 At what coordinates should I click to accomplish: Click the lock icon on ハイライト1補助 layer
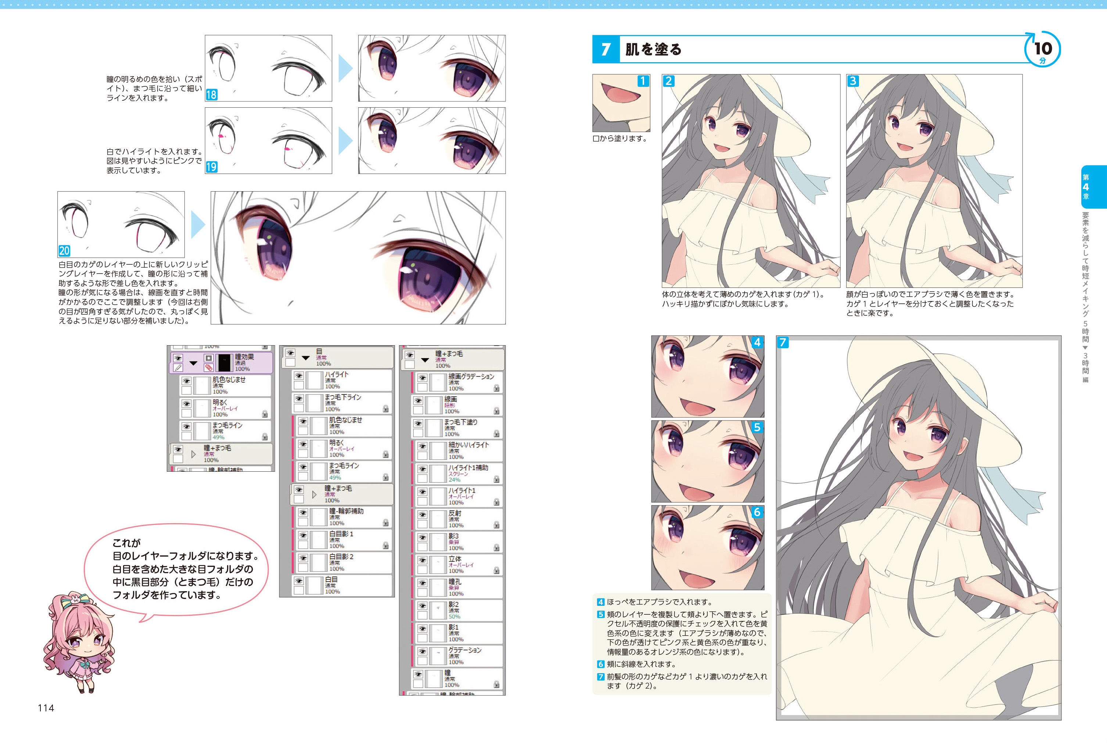click(496, 479)
